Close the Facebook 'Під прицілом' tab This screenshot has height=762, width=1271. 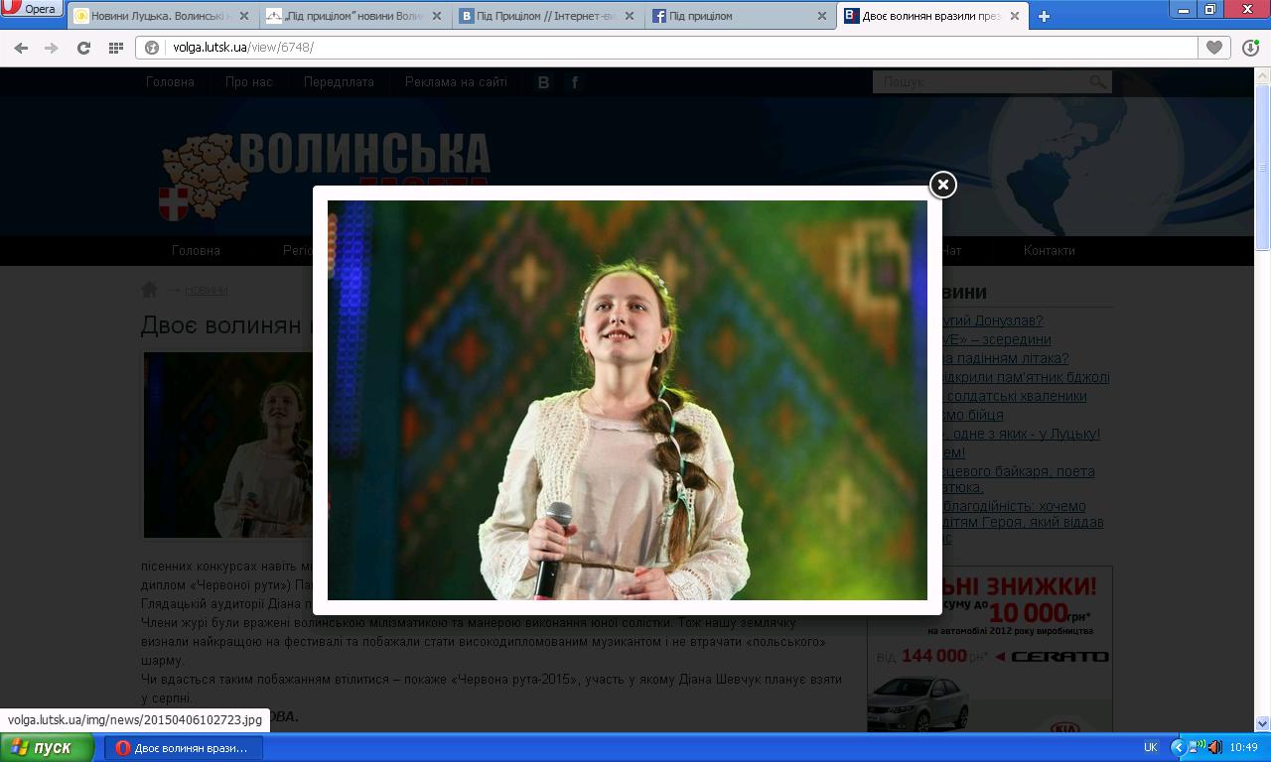tap(822, 16)
